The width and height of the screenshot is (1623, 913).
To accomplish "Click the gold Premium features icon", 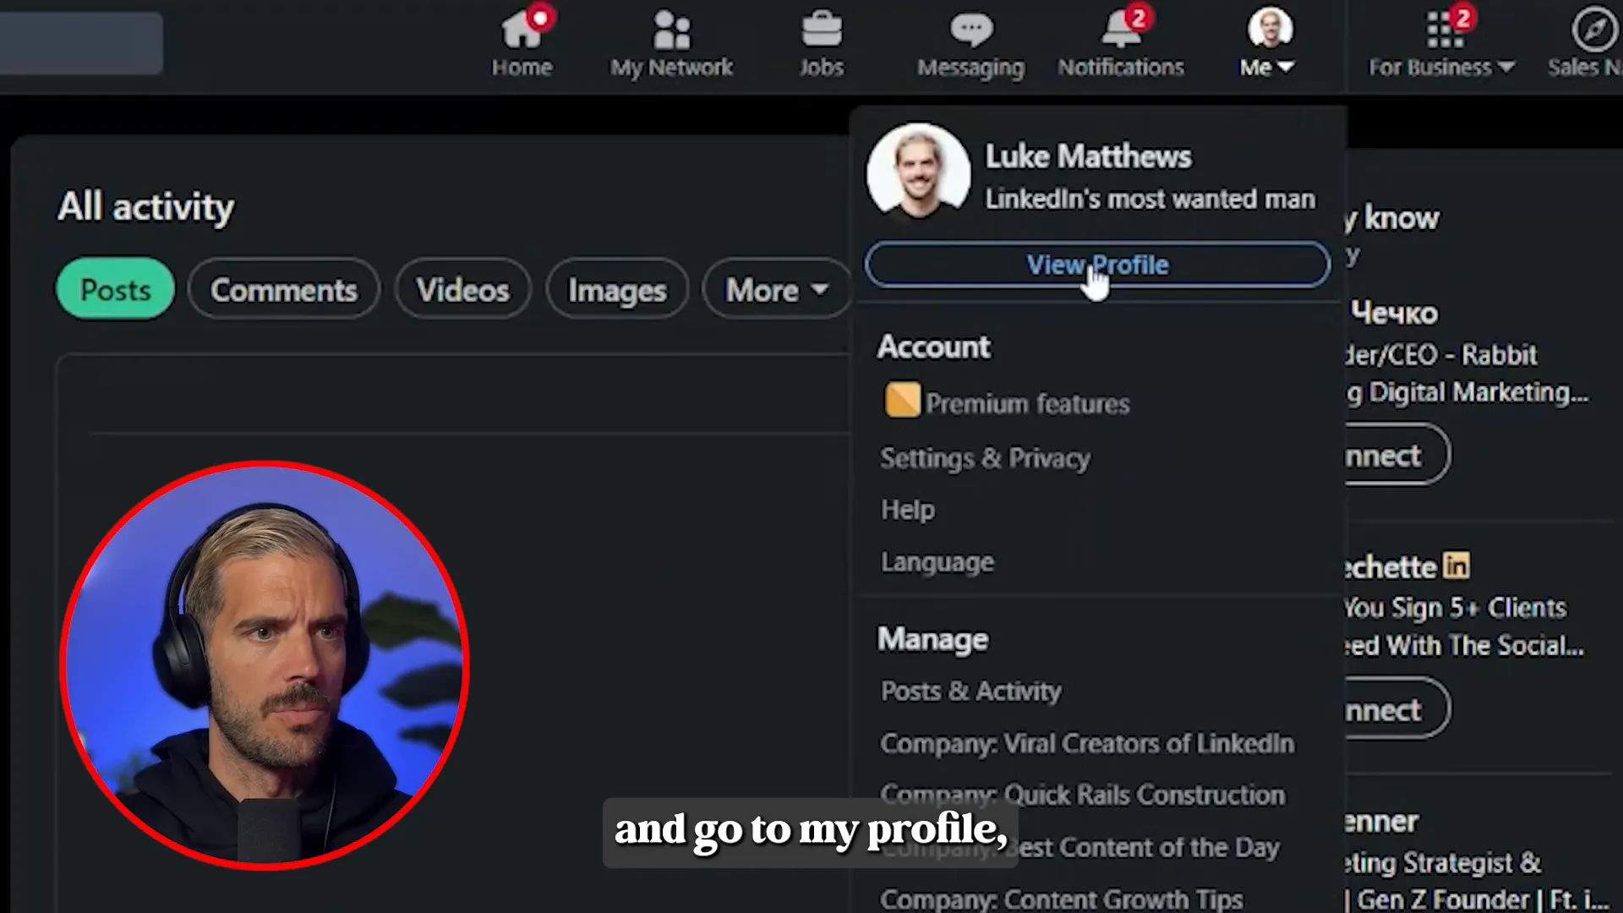I will click(x=902, y=400).
